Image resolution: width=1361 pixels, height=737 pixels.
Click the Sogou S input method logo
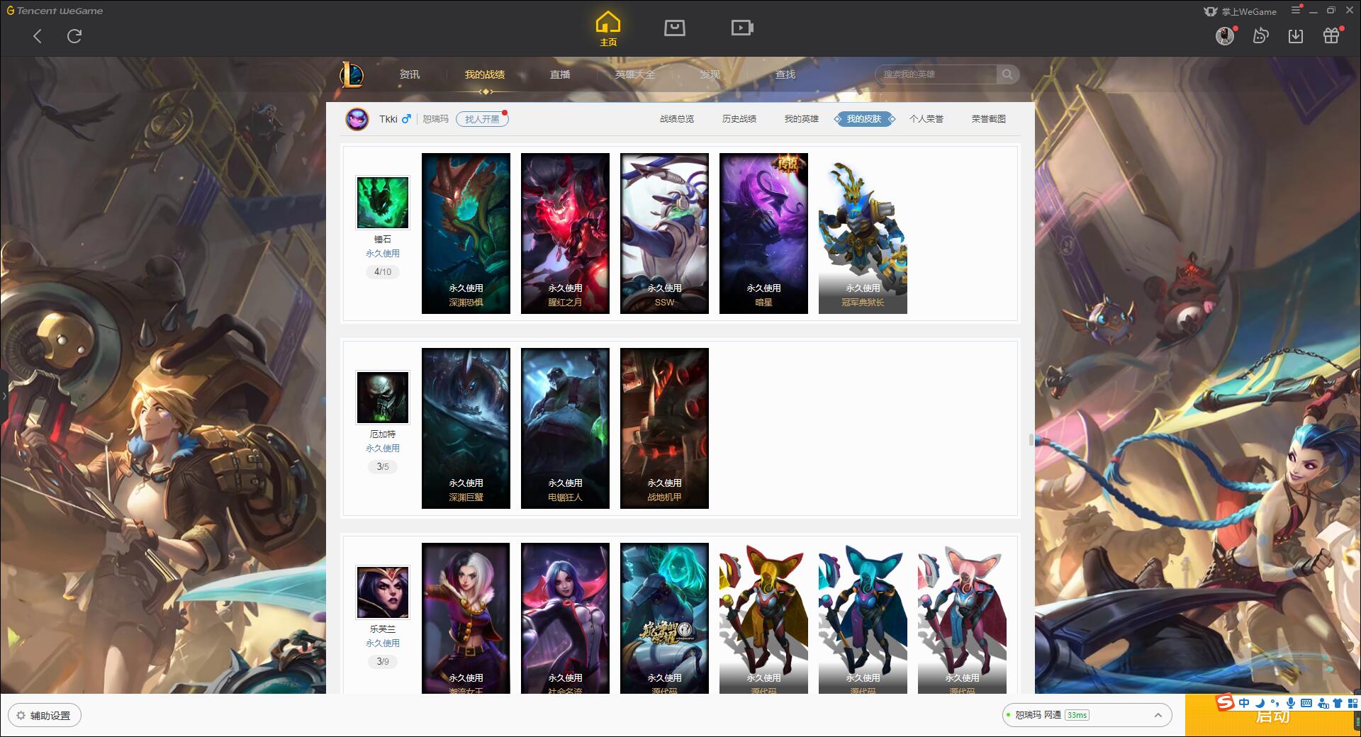tap(1225, 702)
